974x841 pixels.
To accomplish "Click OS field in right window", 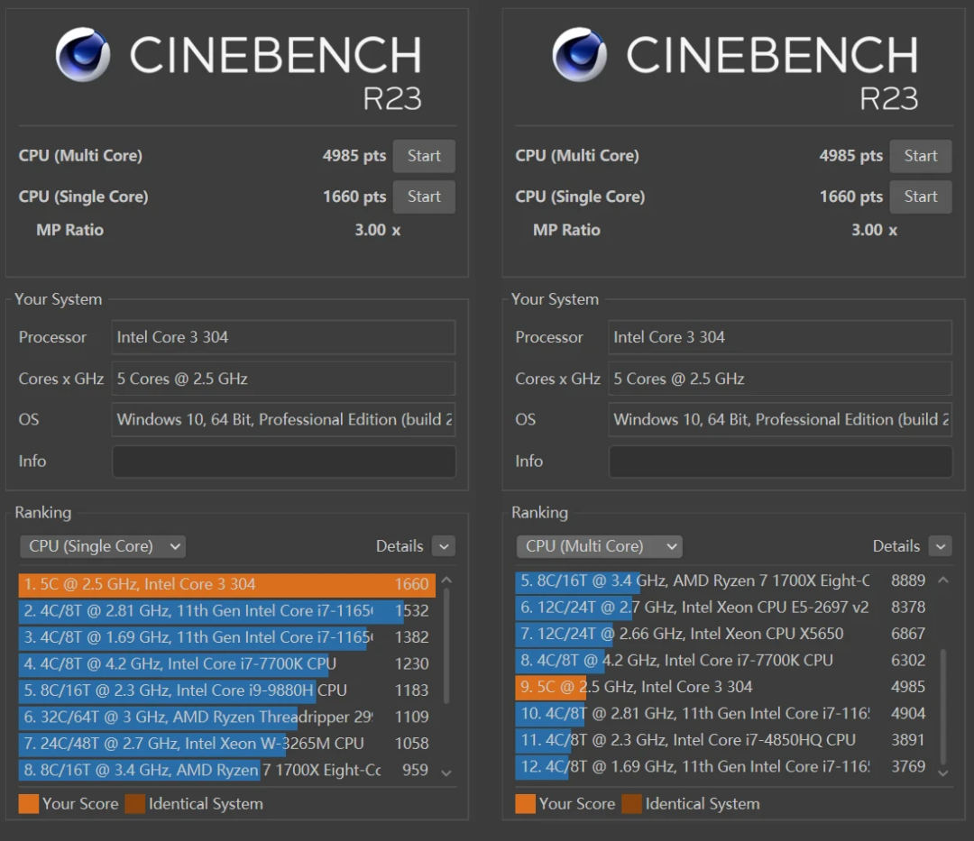I will pyautogui.click(x=780, y=419).
